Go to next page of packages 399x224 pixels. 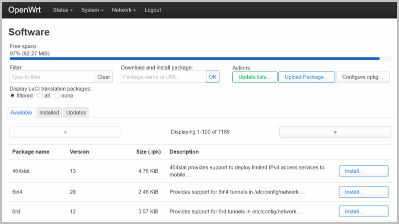[x=335, y=132]
